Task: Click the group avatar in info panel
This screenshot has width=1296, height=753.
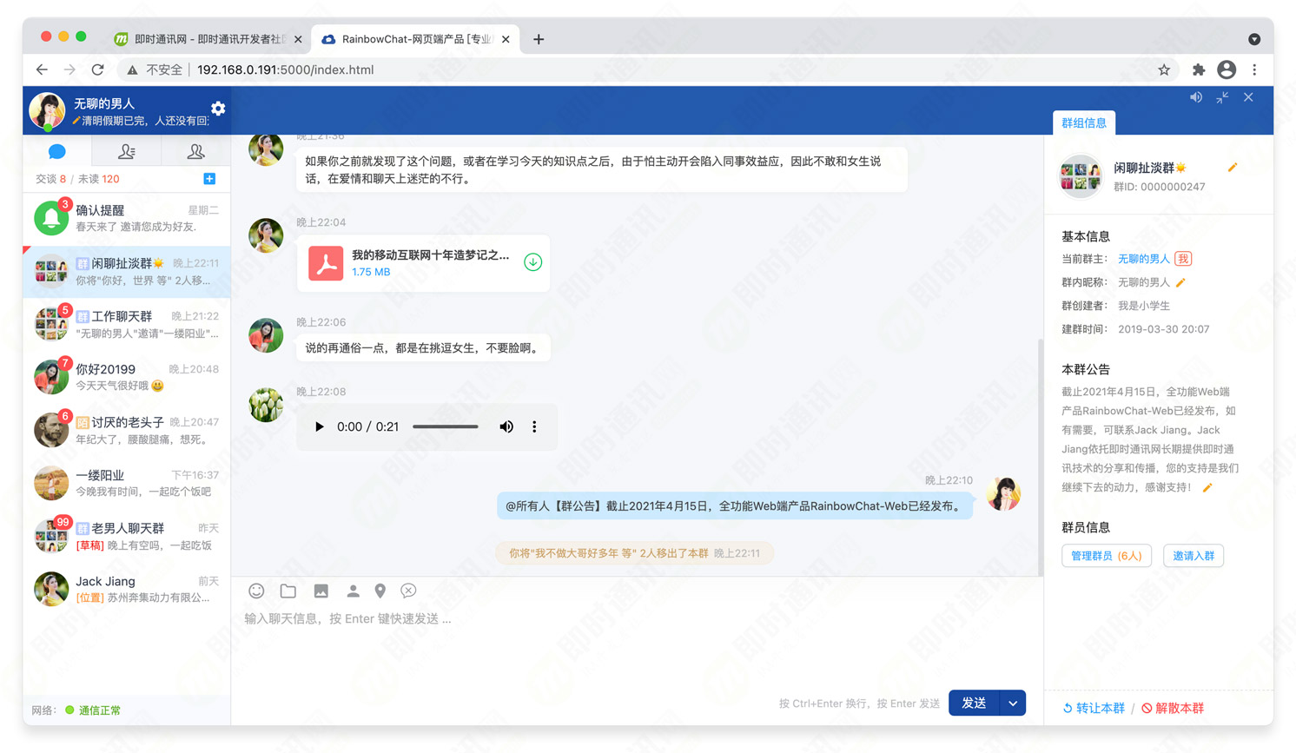Action: (x=1080, y=176)
